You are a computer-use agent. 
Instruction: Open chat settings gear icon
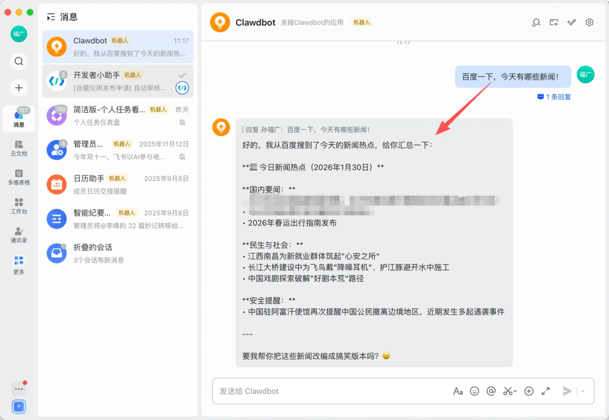click(x=589, y=23)
